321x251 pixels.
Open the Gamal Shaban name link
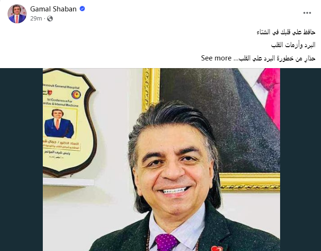(53, 9)
